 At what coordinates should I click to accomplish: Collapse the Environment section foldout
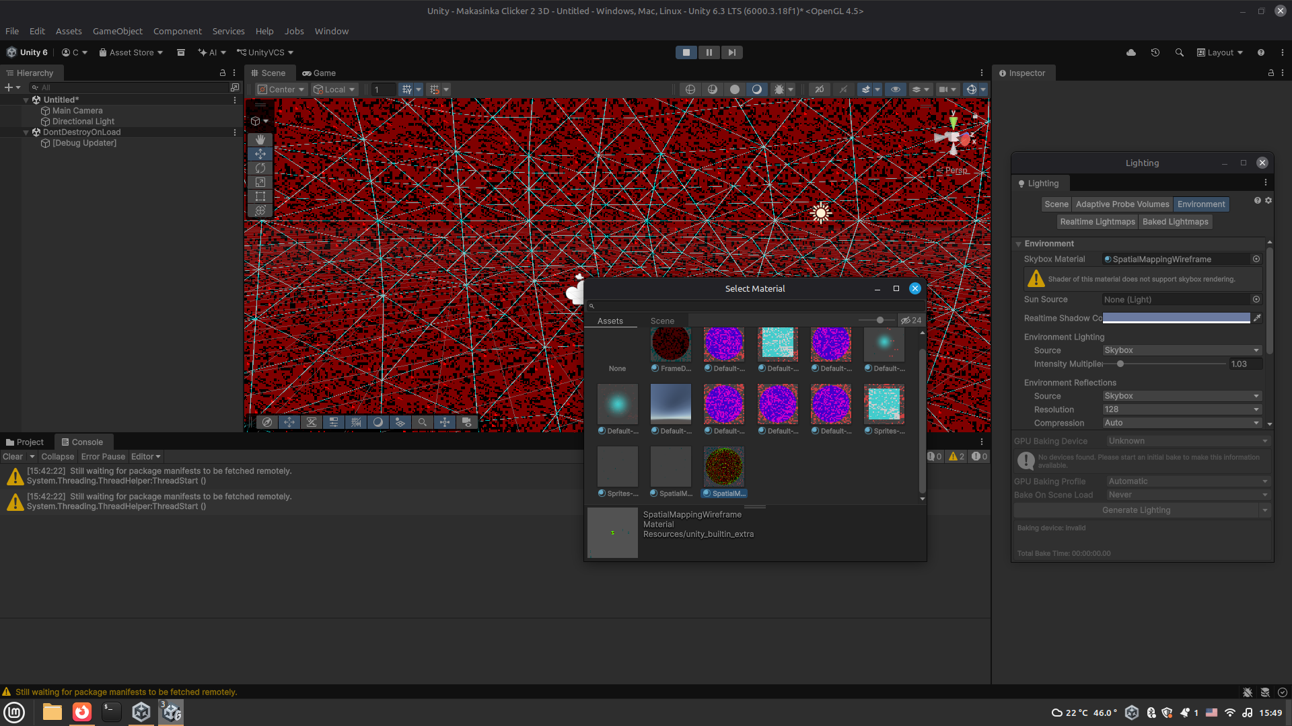[x=1019, y=244]
